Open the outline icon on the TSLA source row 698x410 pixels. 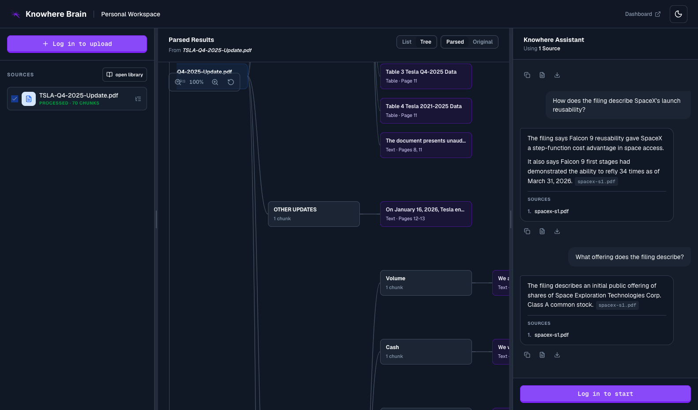click(138, 99)
